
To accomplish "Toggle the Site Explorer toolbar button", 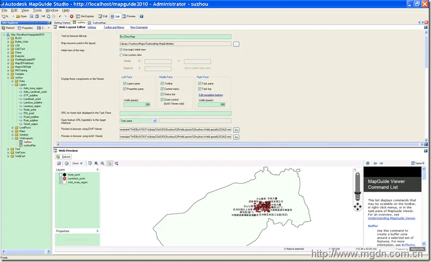I will tap(85, 16).
